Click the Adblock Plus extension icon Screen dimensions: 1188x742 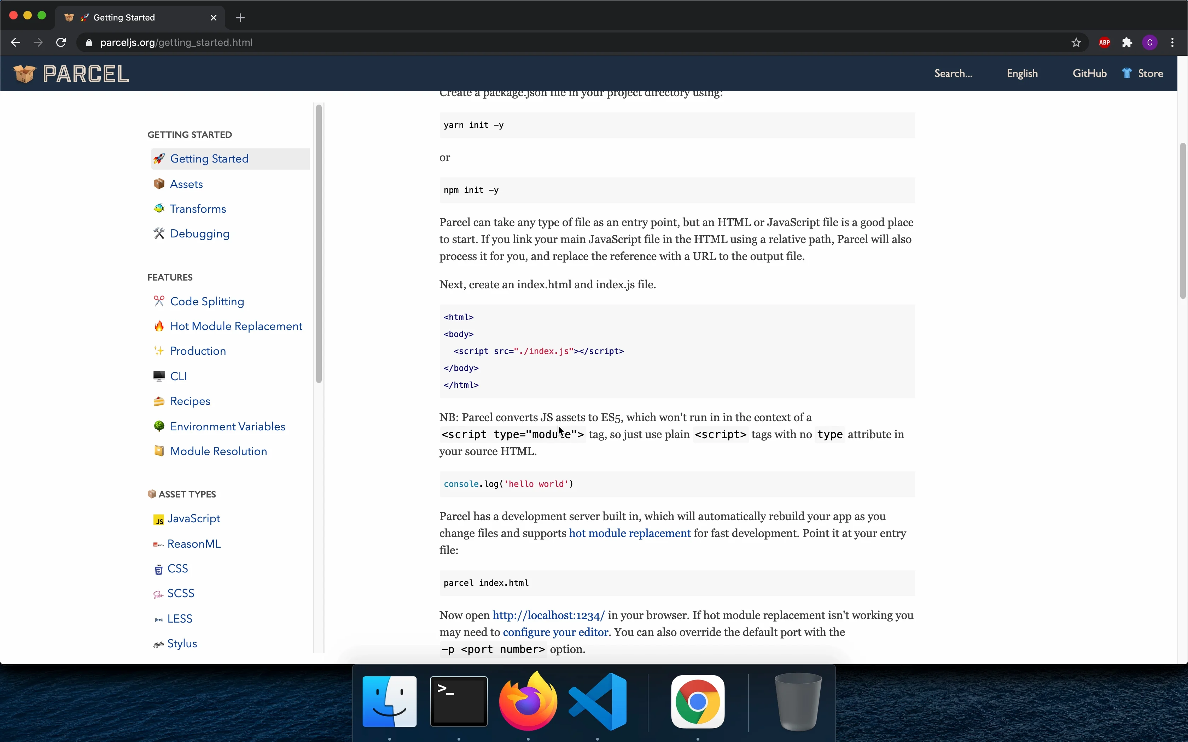[1104, 42]
